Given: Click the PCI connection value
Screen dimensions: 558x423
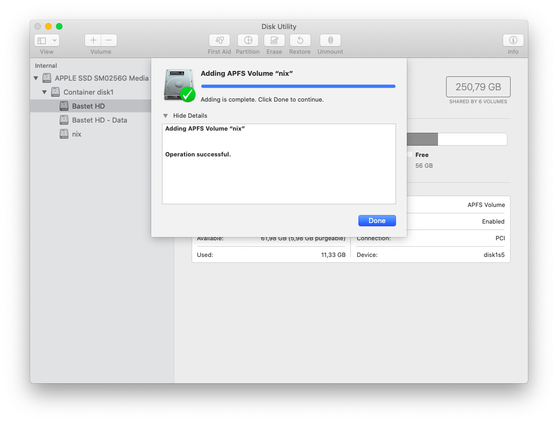Looking at the screenshot, I should coord(500,238).
